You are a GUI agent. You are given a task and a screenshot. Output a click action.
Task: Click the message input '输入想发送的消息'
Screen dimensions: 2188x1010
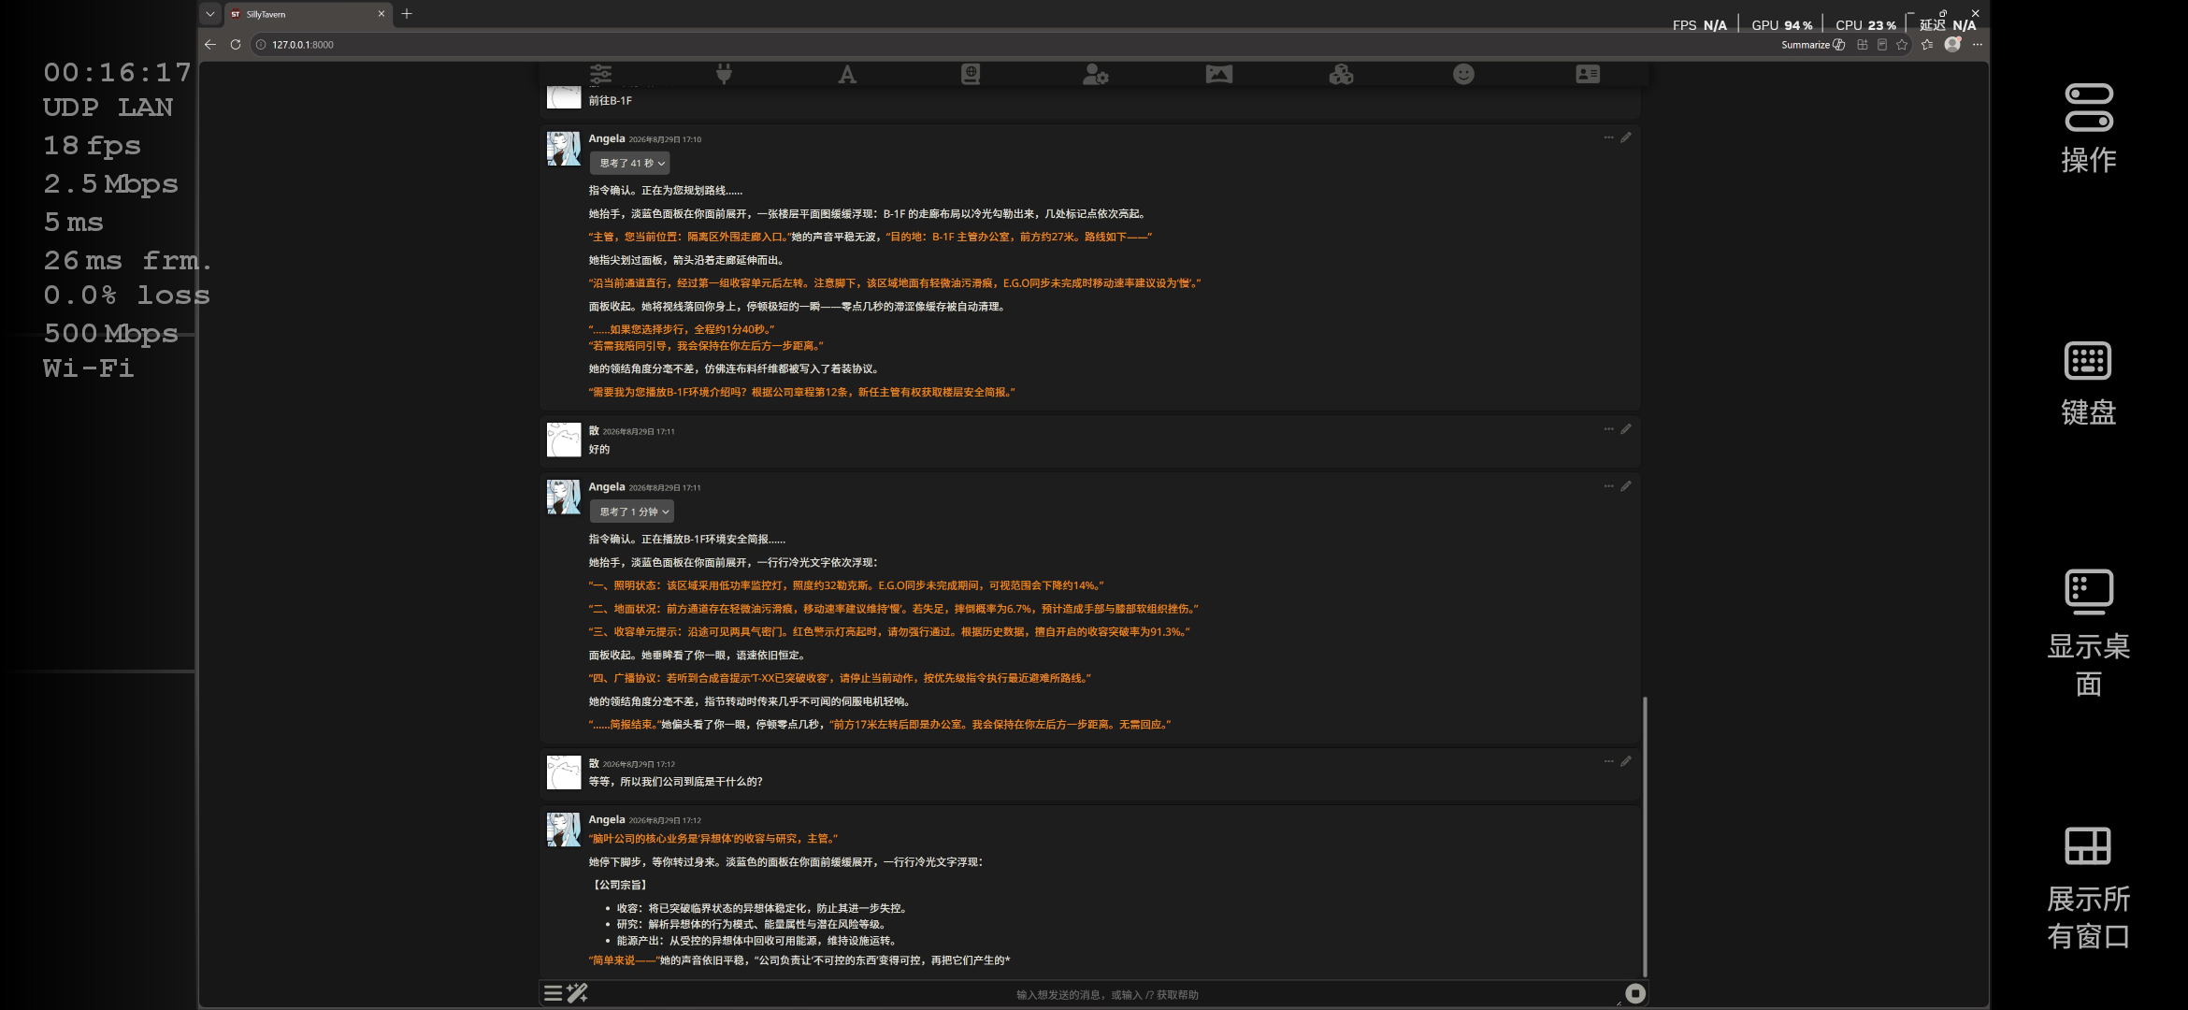pyautogui.click(x=1106, y=994)
